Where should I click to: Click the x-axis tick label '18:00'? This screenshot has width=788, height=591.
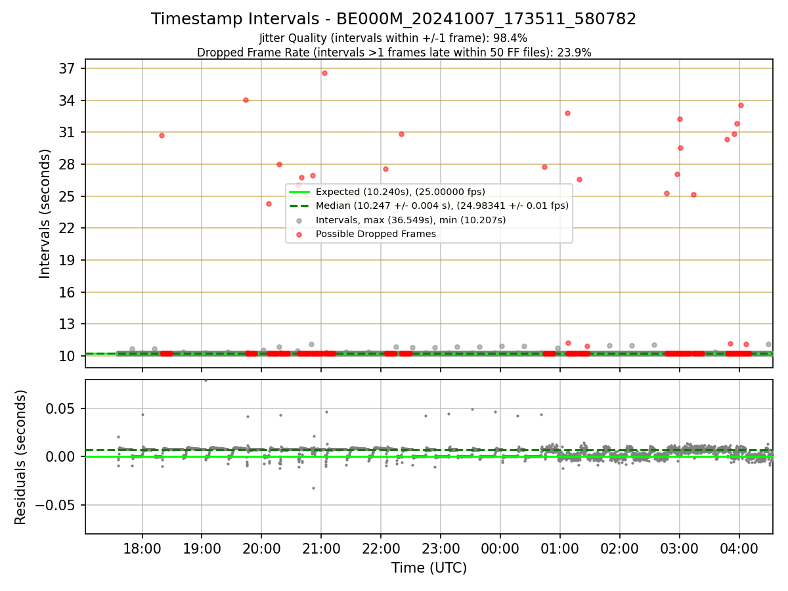pyautogui.click(x=142, y=548)
